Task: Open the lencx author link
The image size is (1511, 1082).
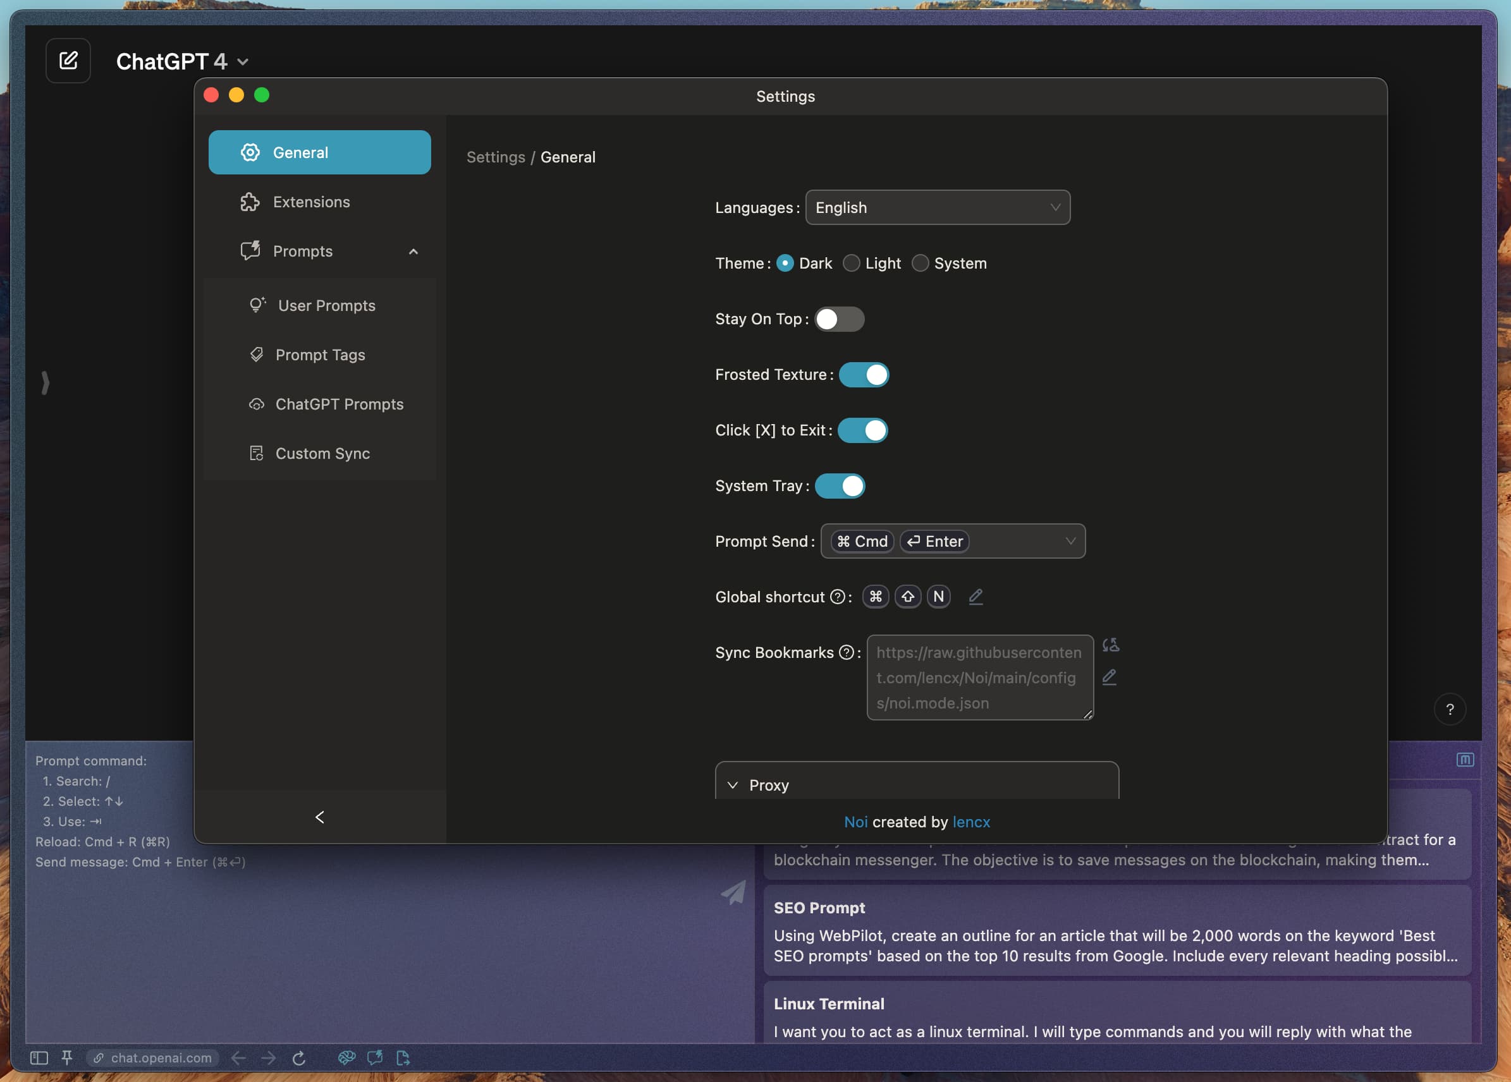Action: point(970,822)
